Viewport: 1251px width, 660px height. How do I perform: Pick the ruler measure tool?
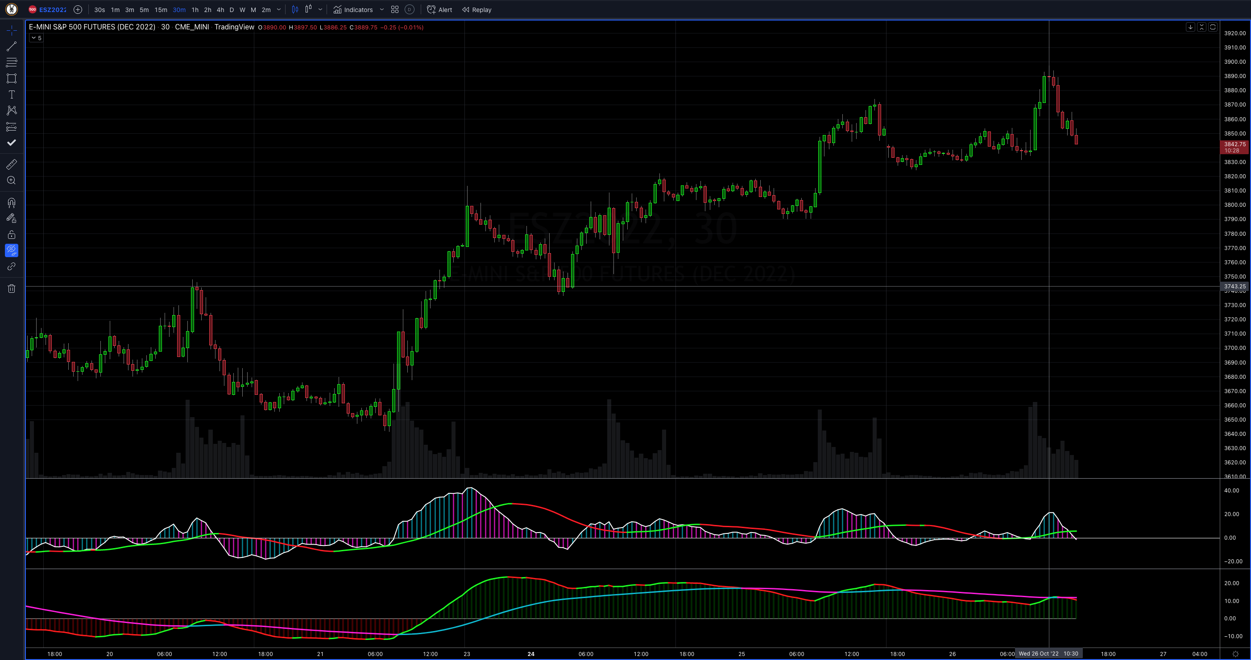tap(12, 164)
